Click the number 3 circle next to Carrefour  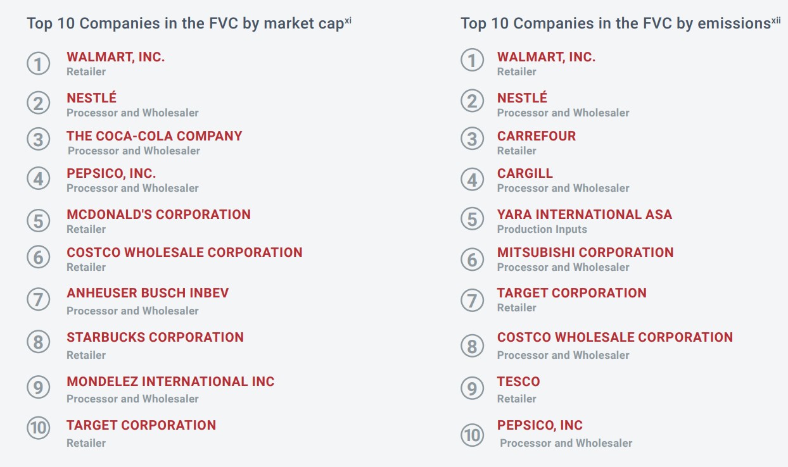click(x=472, y=140)
